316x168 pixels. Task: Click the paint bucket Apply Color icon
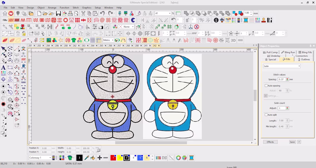(x=93, y=158)
